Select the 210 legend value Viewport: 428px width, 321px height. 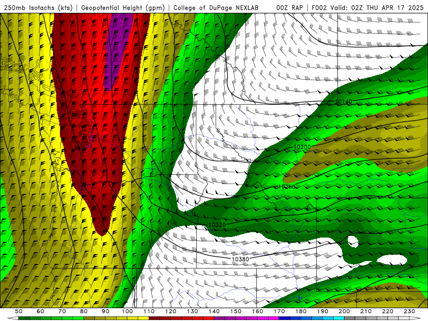tap(366, 311)
